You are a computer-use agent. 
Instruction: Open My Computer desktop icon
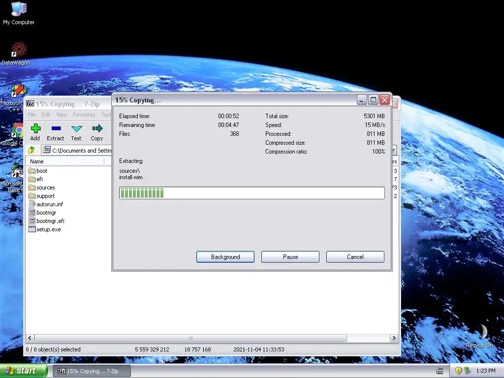coord(19,13)
